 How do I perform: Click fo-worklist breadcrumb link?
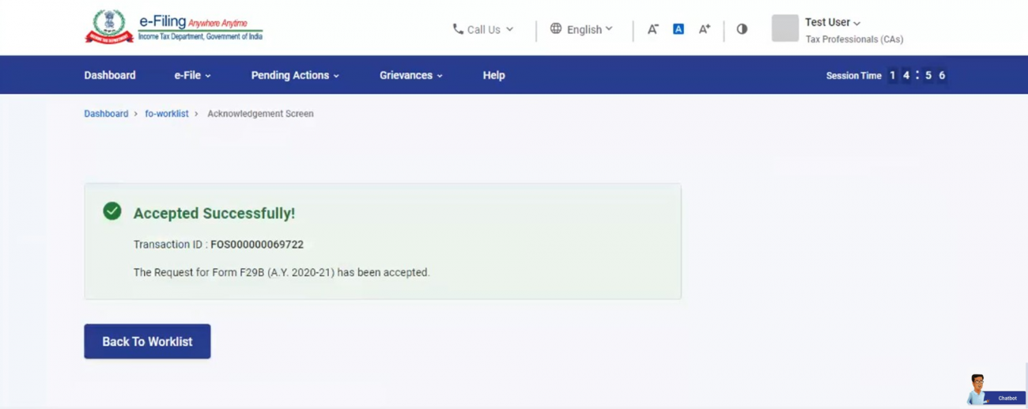(x=166, y=114)
